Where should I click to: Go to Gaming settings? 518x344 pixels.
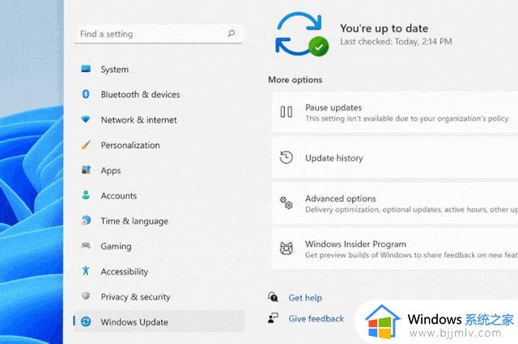pos(159,245)
